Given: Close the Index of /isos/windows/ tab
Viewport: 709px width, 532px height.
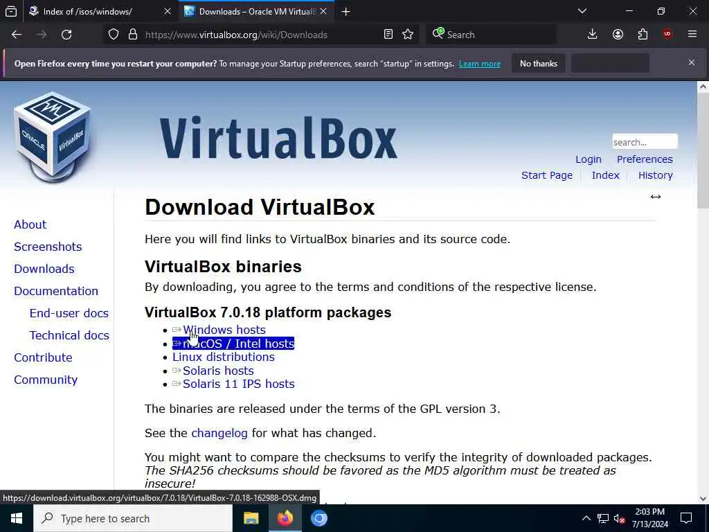Looking at the screenshot, I should pos(168,12).
